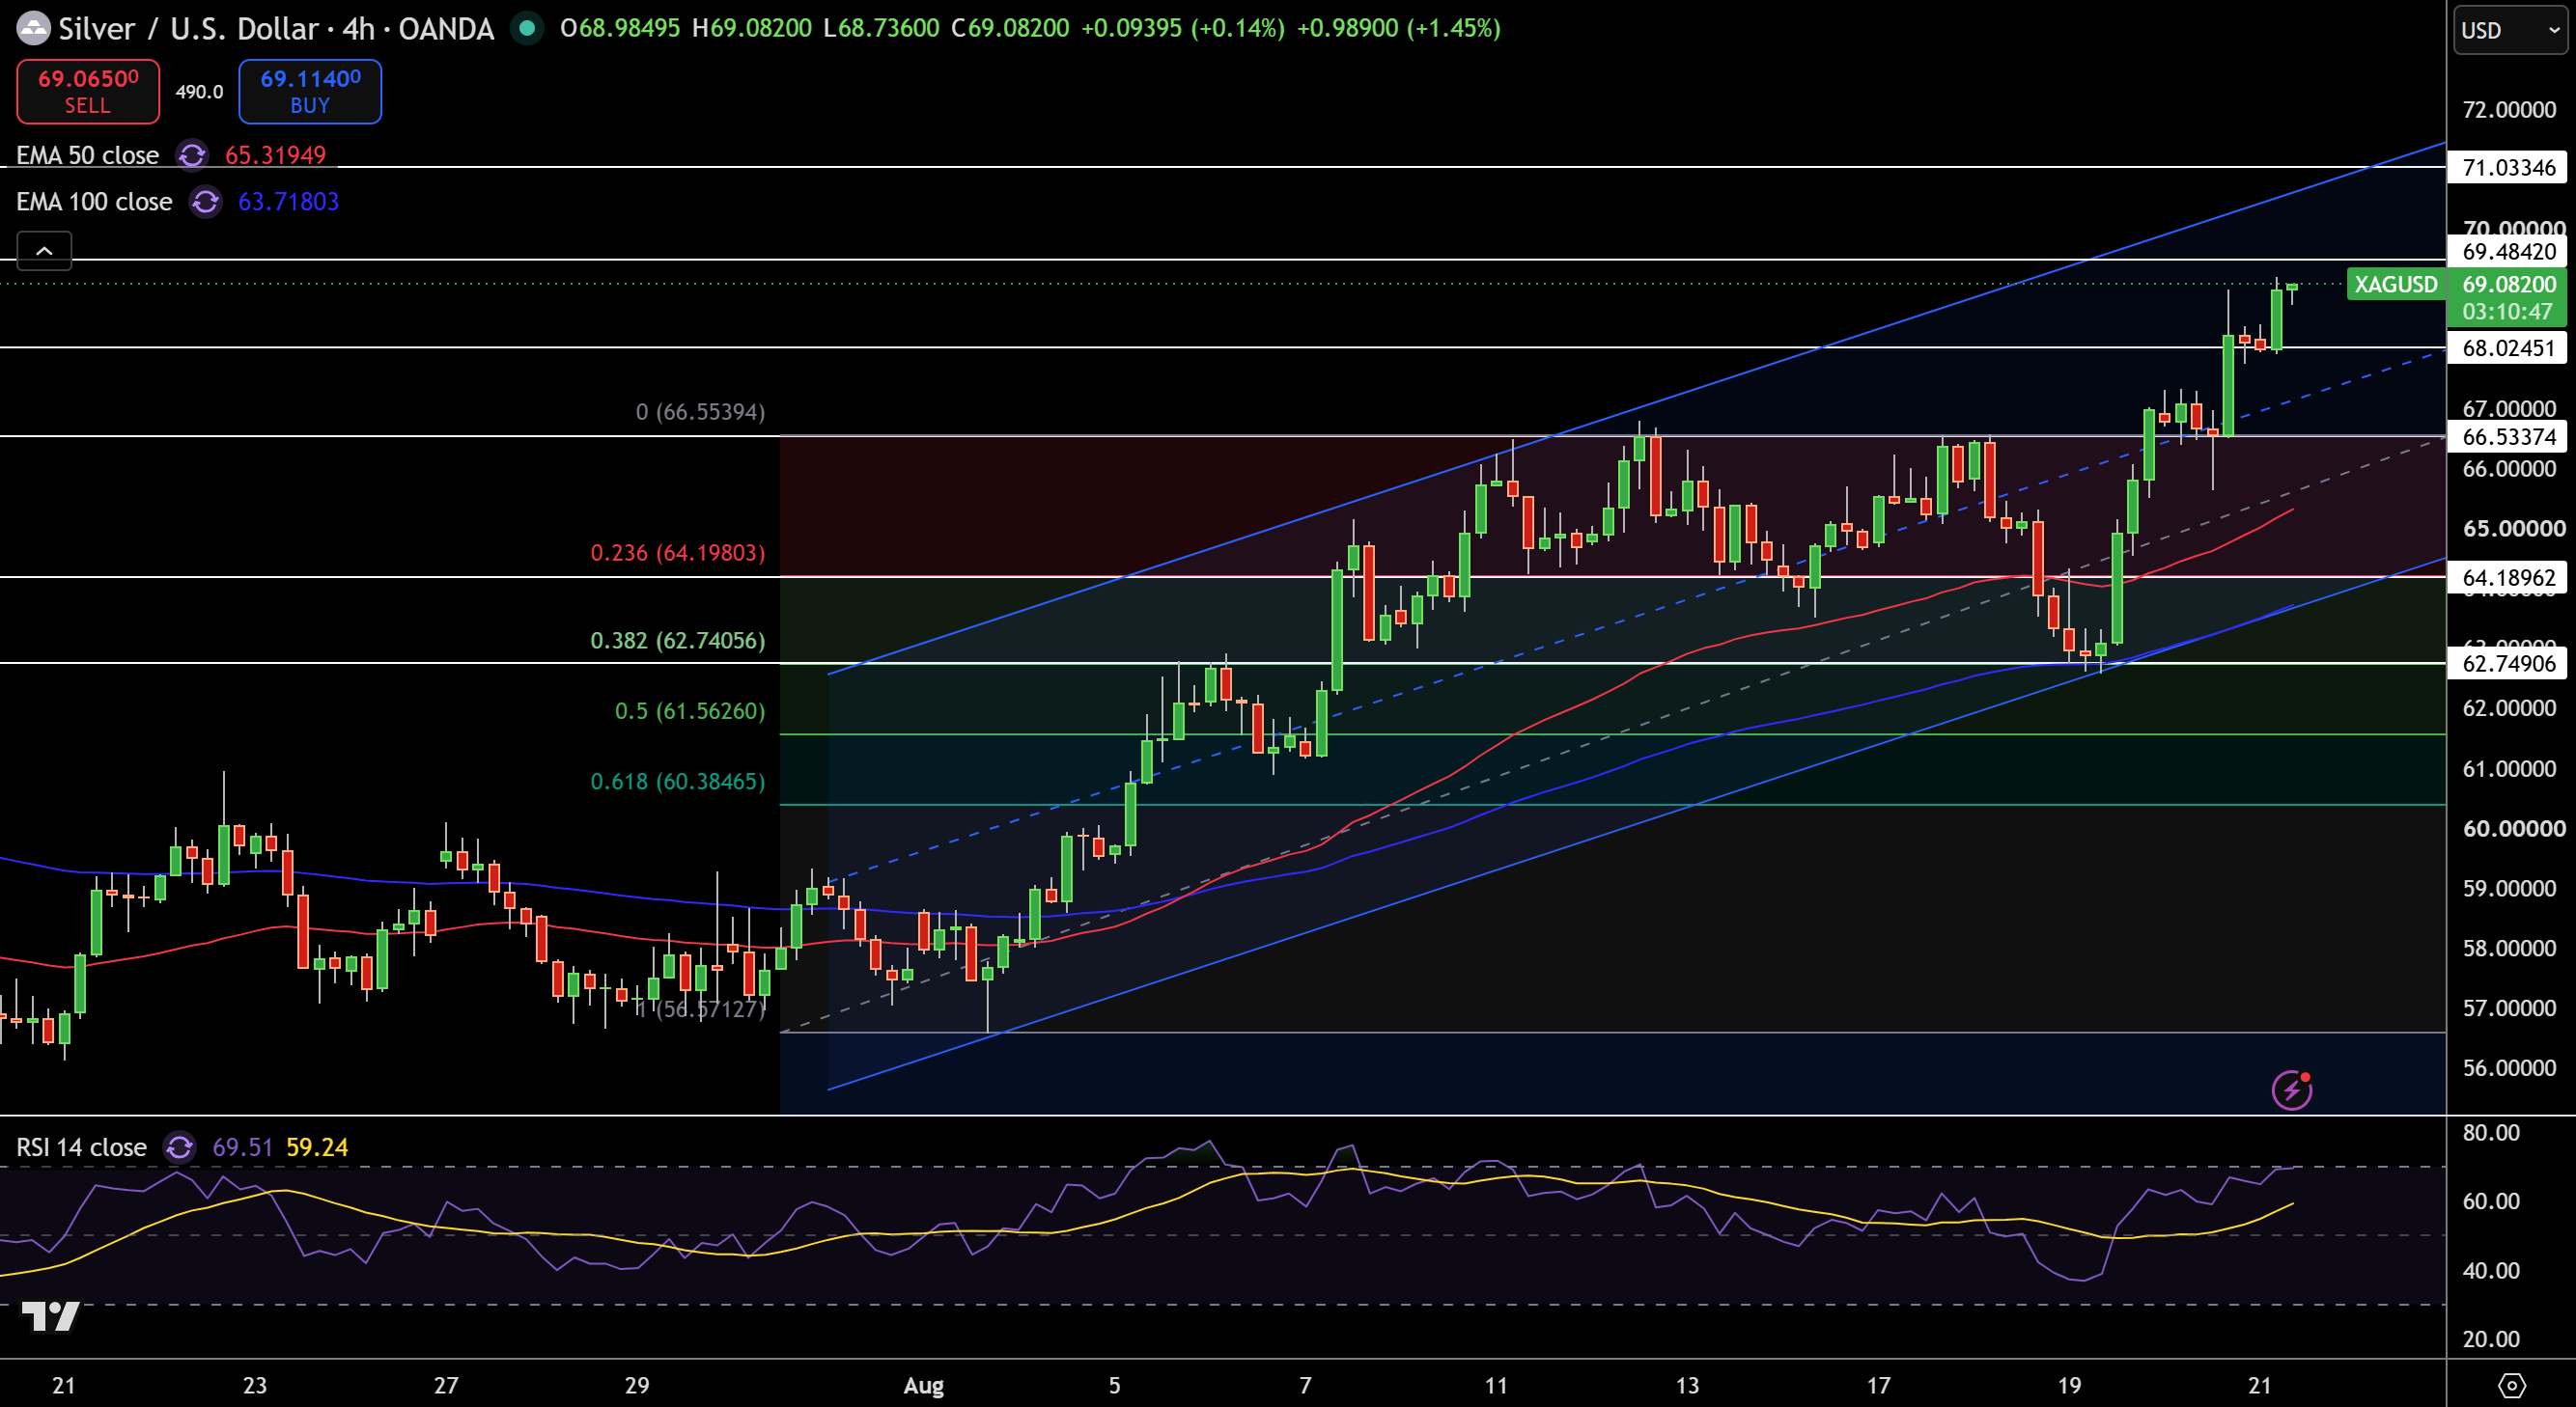Click the 0 (66.55394) Fibonacci label
Image resolution: width=2576 pixels, height=1407 pixels.
pos(700,412)
